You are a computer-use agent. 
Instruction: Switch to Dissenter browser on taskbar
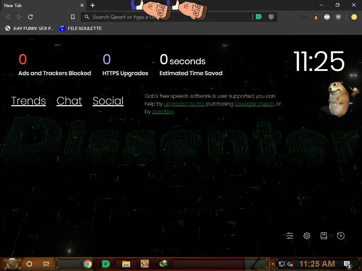pos(106,264)
